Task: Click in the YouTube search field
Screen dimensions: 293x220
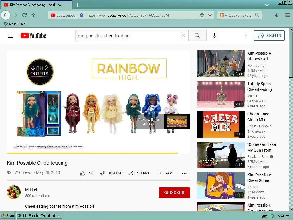Action: 128,36
